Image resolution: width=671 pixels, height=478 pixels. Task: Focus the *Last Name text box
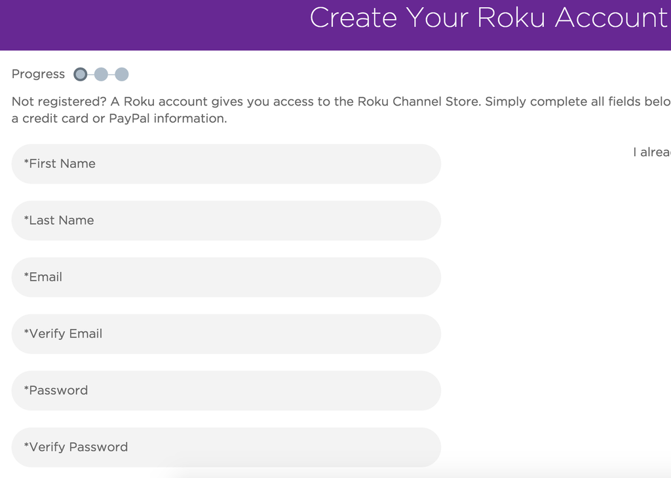225,220
